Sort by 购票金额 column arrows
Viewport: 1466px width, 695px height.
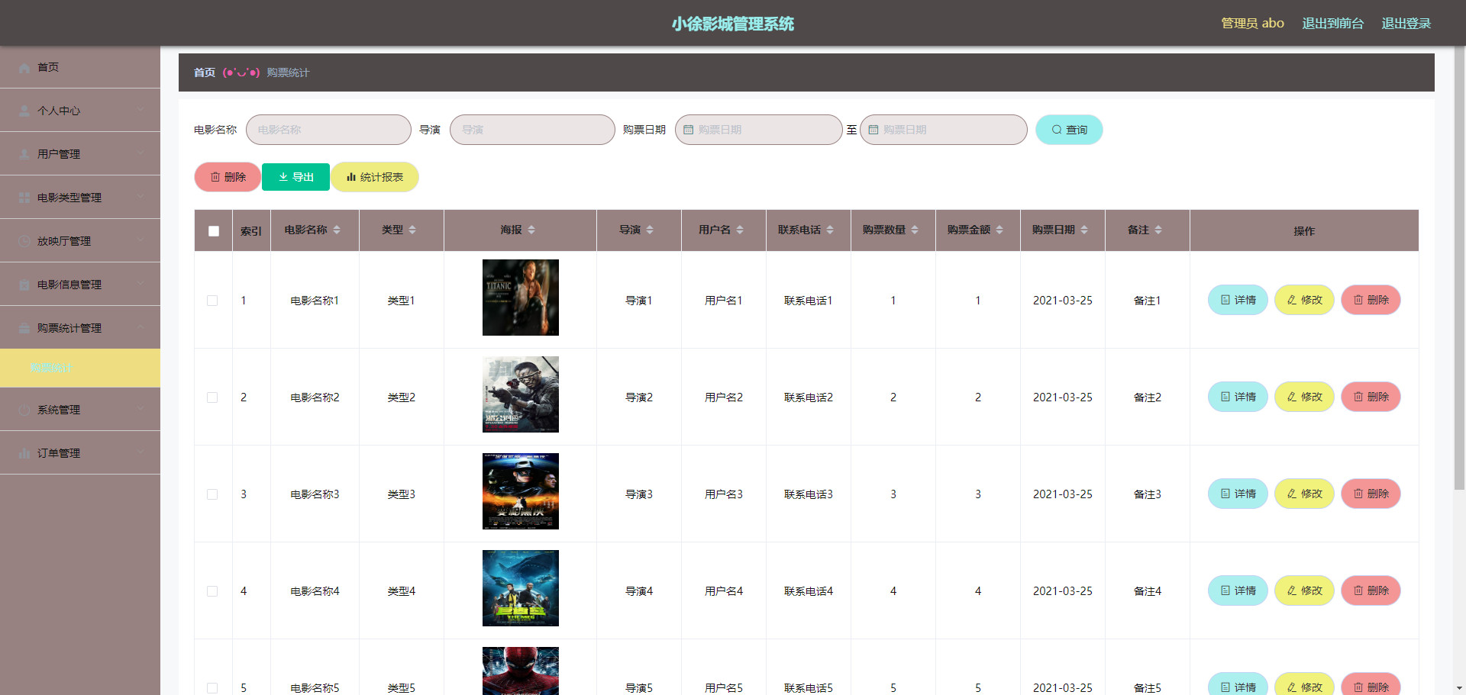click(x=999, y=230)
